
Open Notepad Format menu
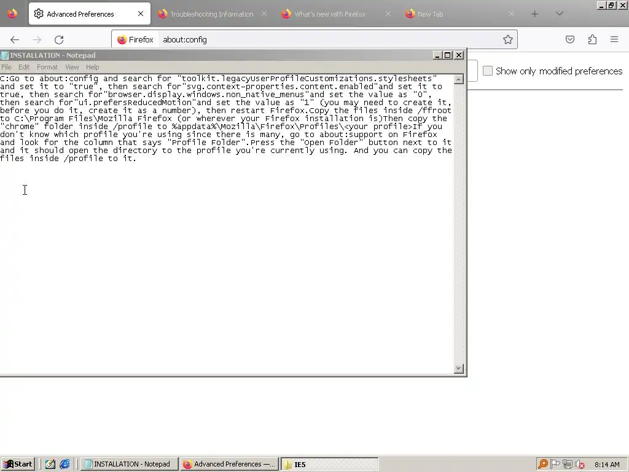[x=47, y=67]
